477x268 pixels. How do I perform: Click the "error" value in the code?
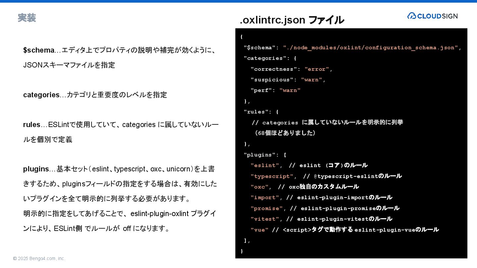317,69
